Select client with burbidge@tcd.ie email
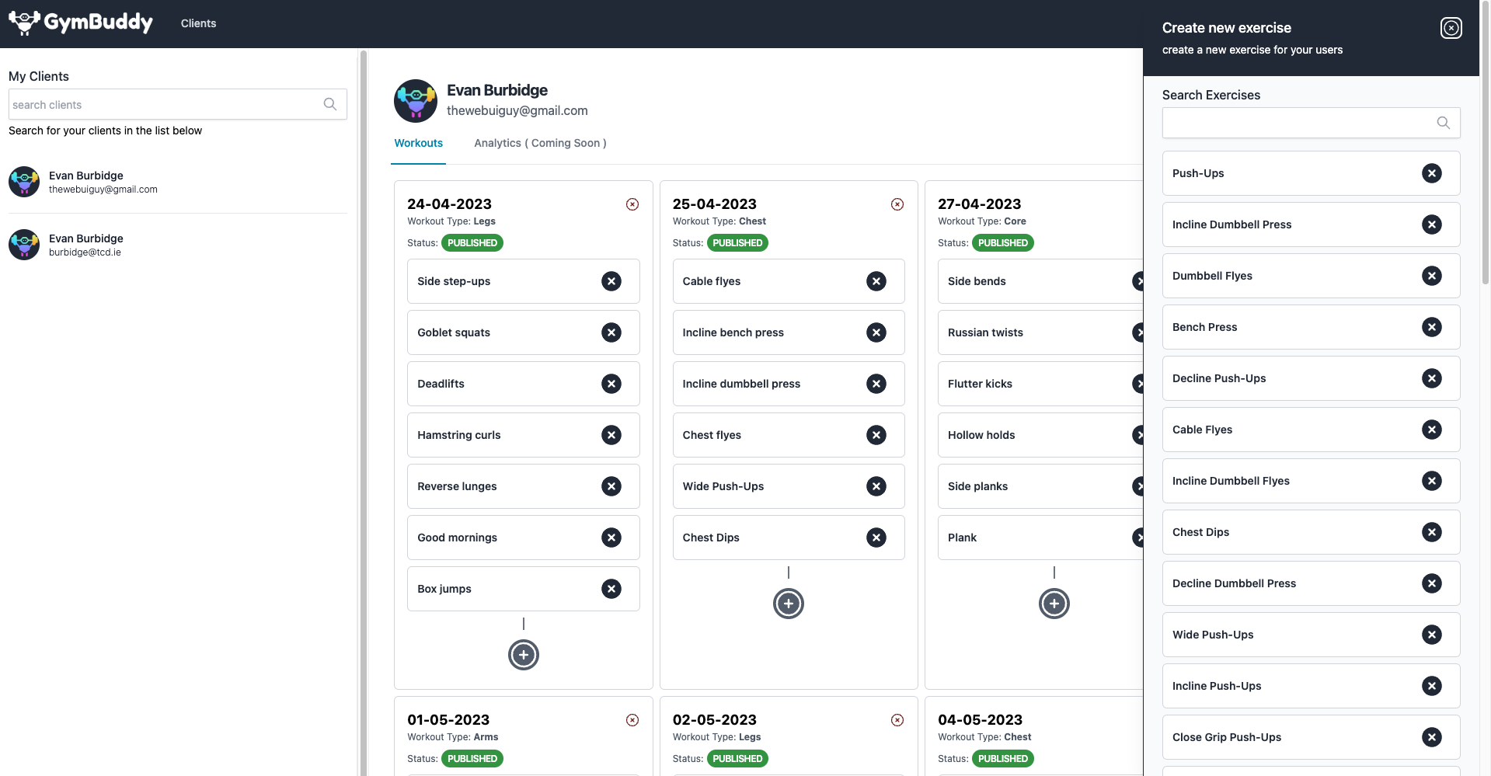The width and height of the screenshot is (1491, 776). click(178, 245)
